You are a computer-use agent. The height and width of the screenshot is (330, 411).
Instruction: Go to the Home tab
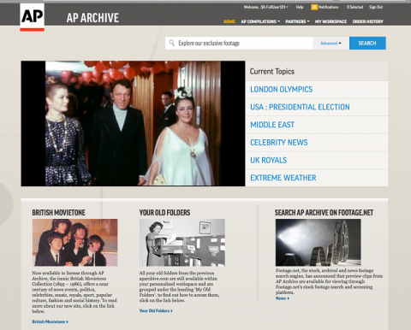pos(229,21)
